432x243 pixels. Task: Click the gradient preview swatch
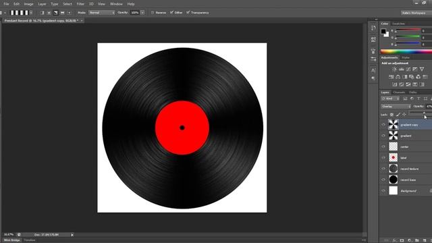click(20, 13)
